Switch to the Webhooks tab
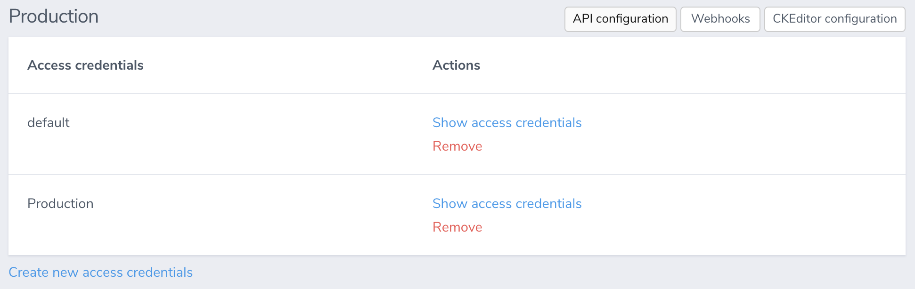915x289 pixels. (x=720, y=19)
